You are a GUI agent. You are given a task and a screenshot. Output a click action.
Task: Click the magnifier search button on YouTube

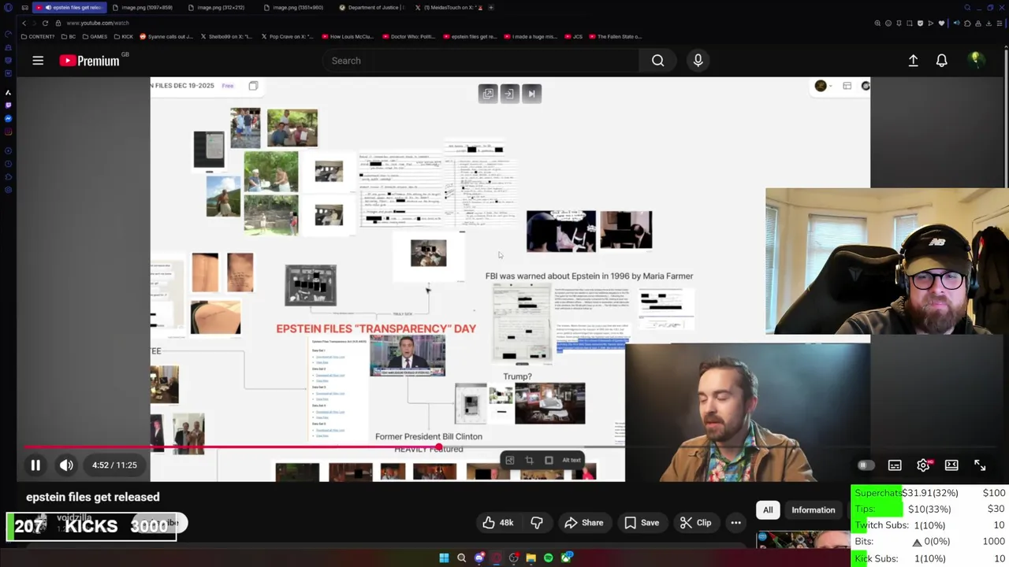657,61
